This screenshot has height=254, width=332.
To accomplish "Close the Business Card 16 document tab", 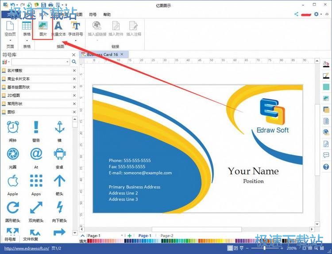I will 122,54.
